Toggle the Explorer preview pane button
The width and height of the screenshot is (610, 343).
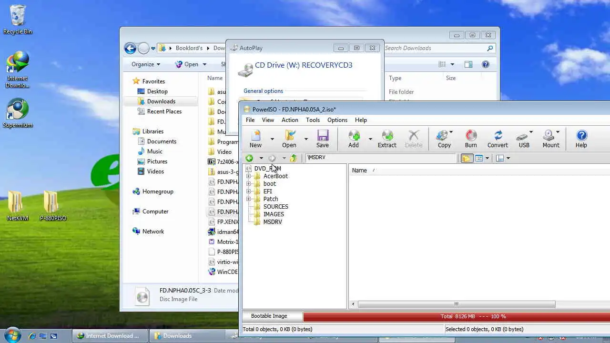point(468,64)
